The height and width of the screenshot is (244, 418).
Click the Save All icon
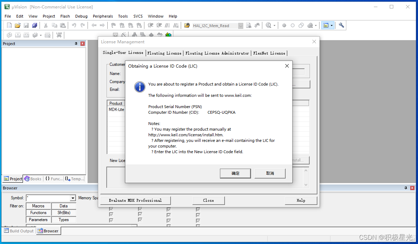point(35,25)
